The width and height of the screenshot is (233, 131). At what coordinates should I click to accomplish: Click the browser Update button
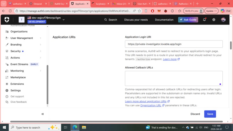tap(211, 11)
